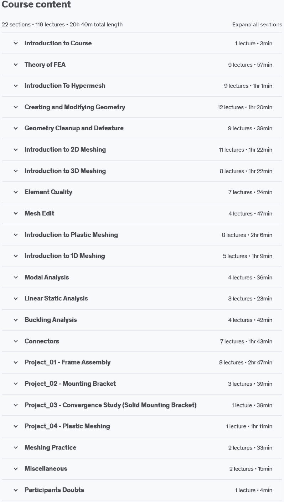Open the Connectors section title
This screenshot has height=502, width=284.
tap(42, 341)
